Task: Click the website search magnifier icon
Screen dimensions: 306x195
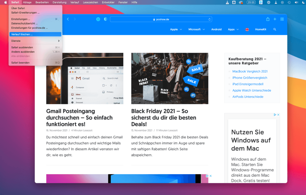Action: pyautogui.click(x=275, y=29)
